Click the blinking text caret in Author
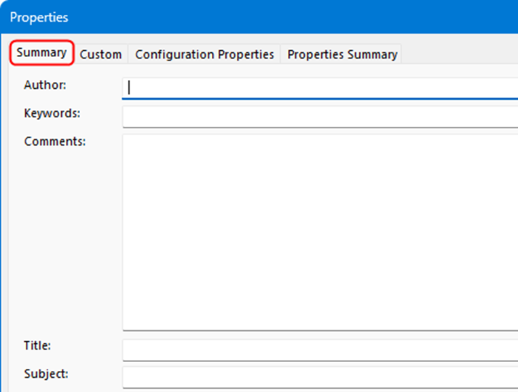Screen dimensions: 518x392 (129, 87)
